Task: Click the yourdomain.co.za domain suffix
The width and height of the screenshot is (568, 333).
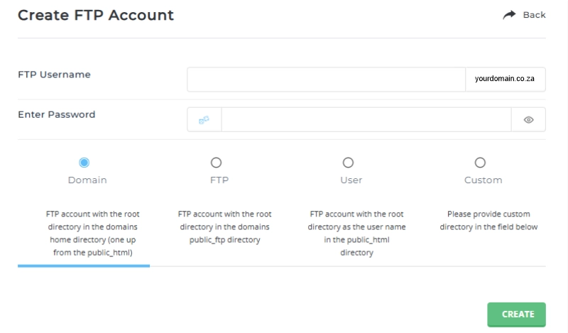Action: (x=506, y=80)
